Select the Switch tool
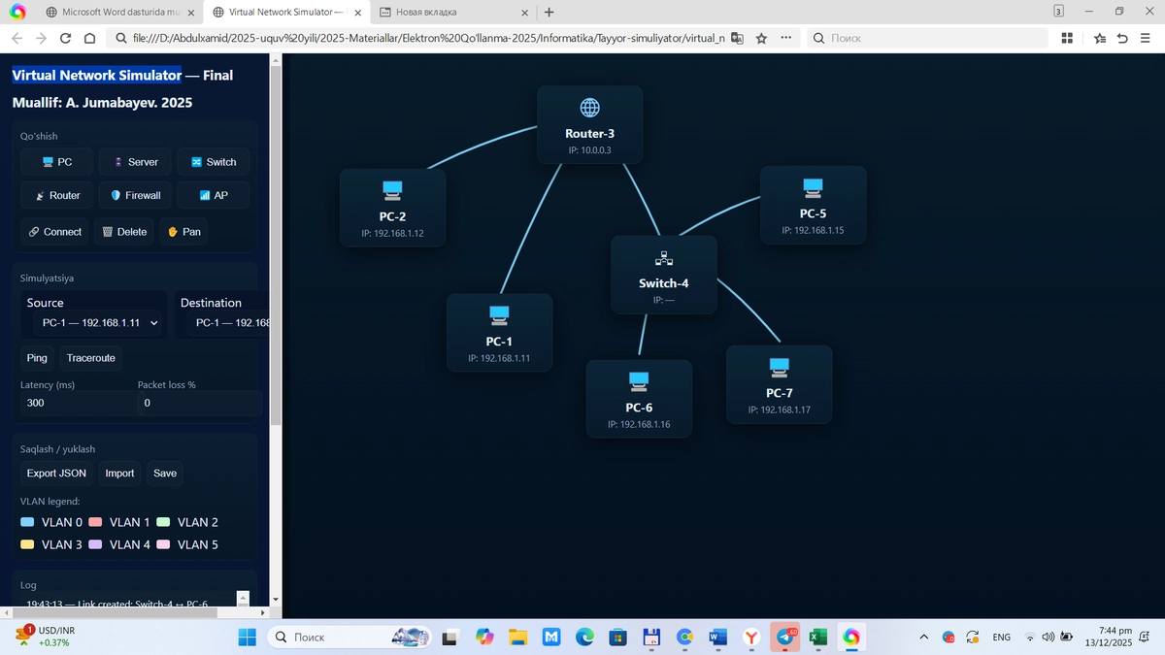 pyautogui.click(x=214, y=161)
